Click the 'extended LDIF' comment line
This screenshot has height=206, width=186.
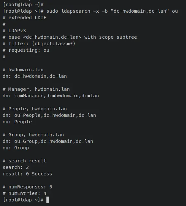click(25, 18)
